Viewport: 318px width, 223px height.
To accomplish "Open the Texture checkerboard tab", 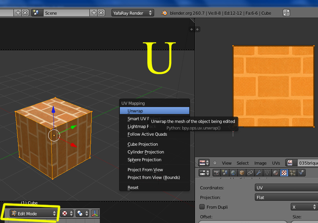I will click(x=284, y=173).
